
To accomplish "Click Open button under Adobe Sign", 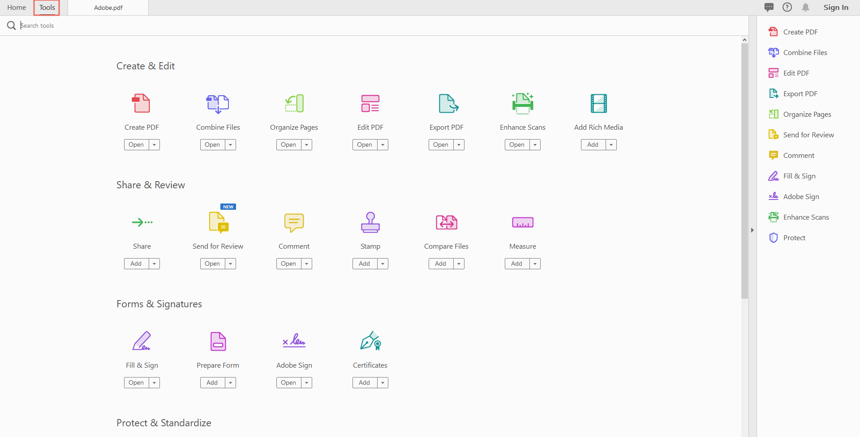I will coord(288,382).
